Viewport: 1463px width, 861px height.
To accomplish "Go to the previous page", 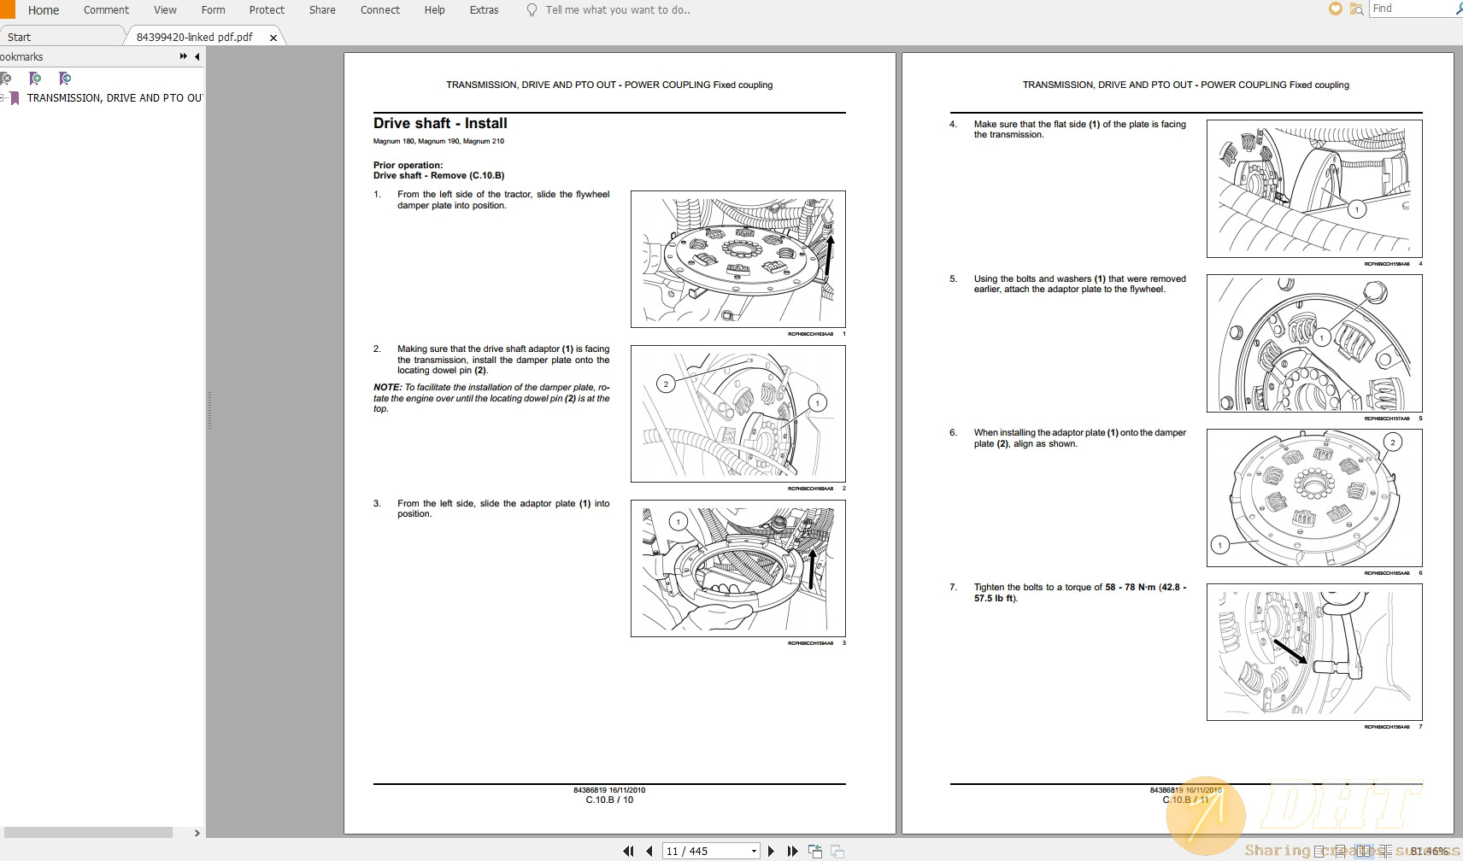I will click(x=649, y=851).
